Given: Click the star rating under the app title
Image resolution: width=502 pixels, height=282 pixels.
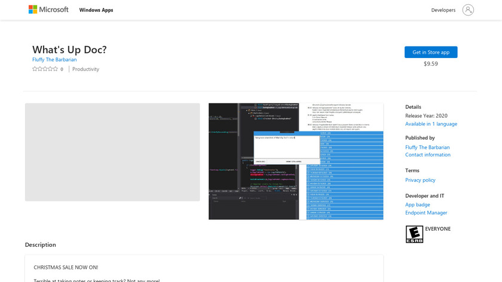Looking at the screenshot, I should coord(45,69).
